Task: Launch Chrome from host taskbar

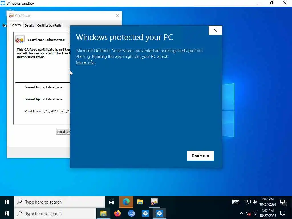Action: tap(131, 213)
